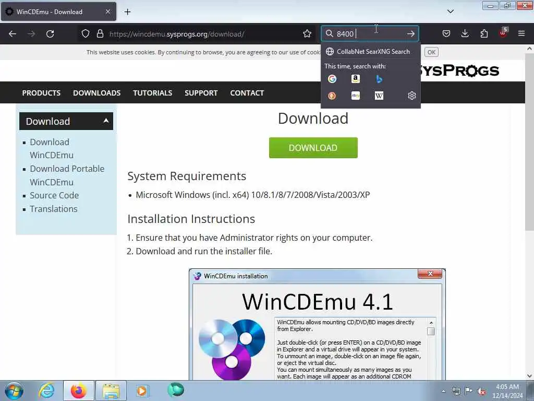Click the page vertical scrollbar thumb

point(529,142)
